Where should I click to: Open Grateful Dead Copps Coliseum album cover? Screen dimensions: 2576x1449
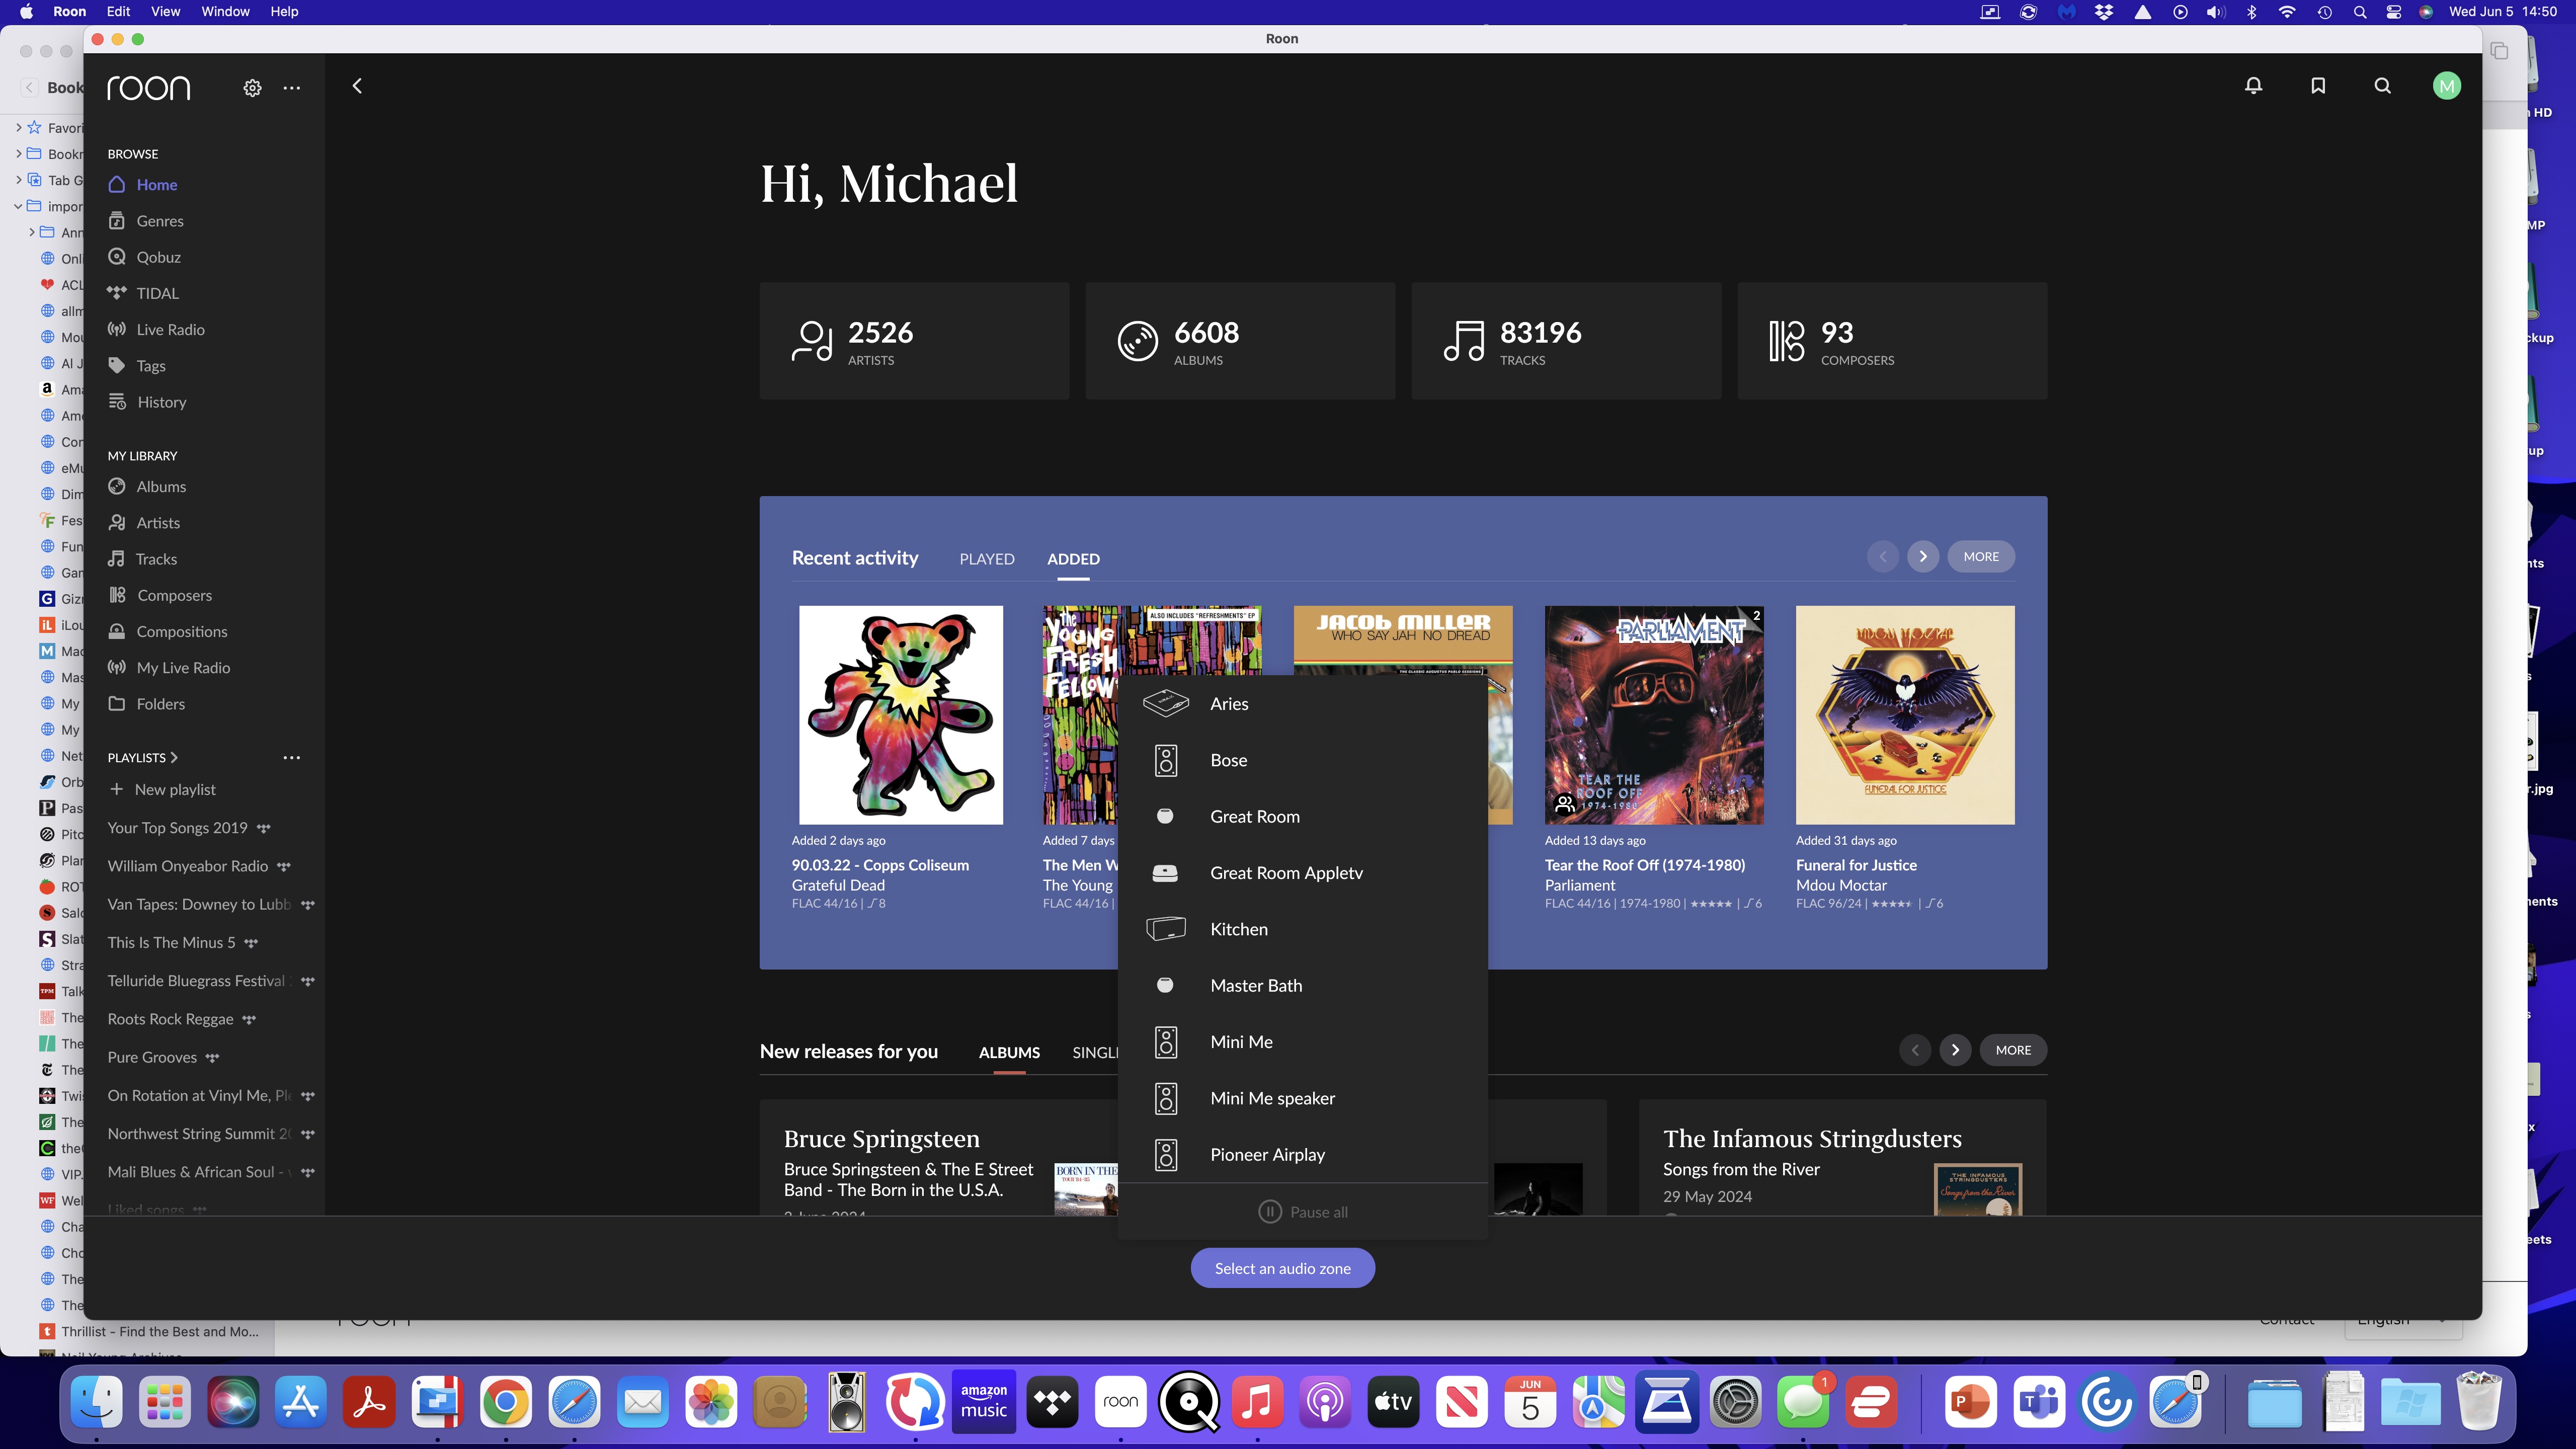click(x=901, y=715)
